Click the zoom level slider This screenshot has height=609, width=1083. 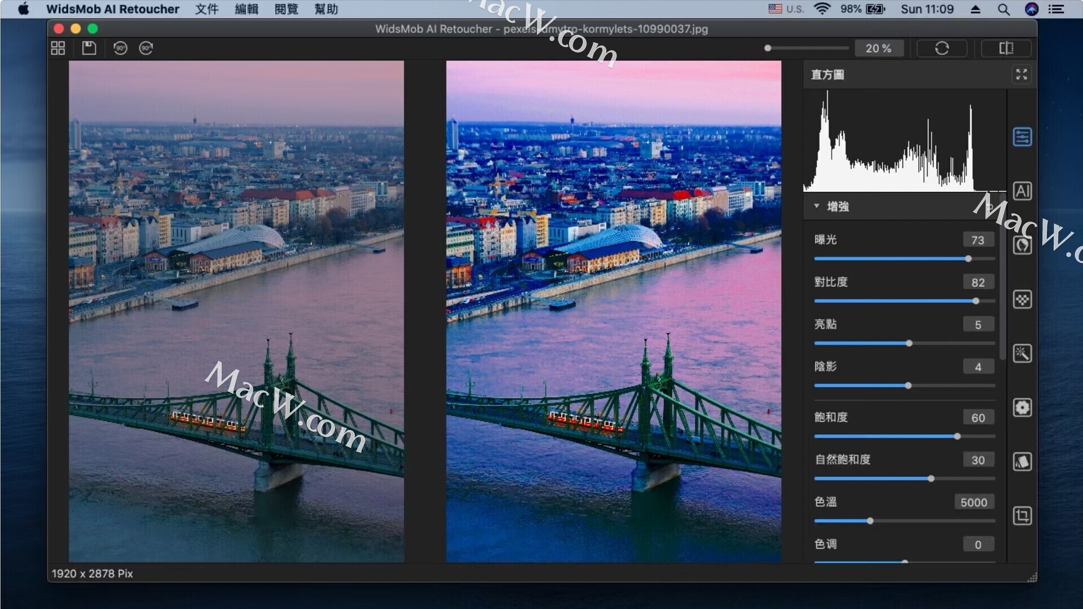click(807, 48)
